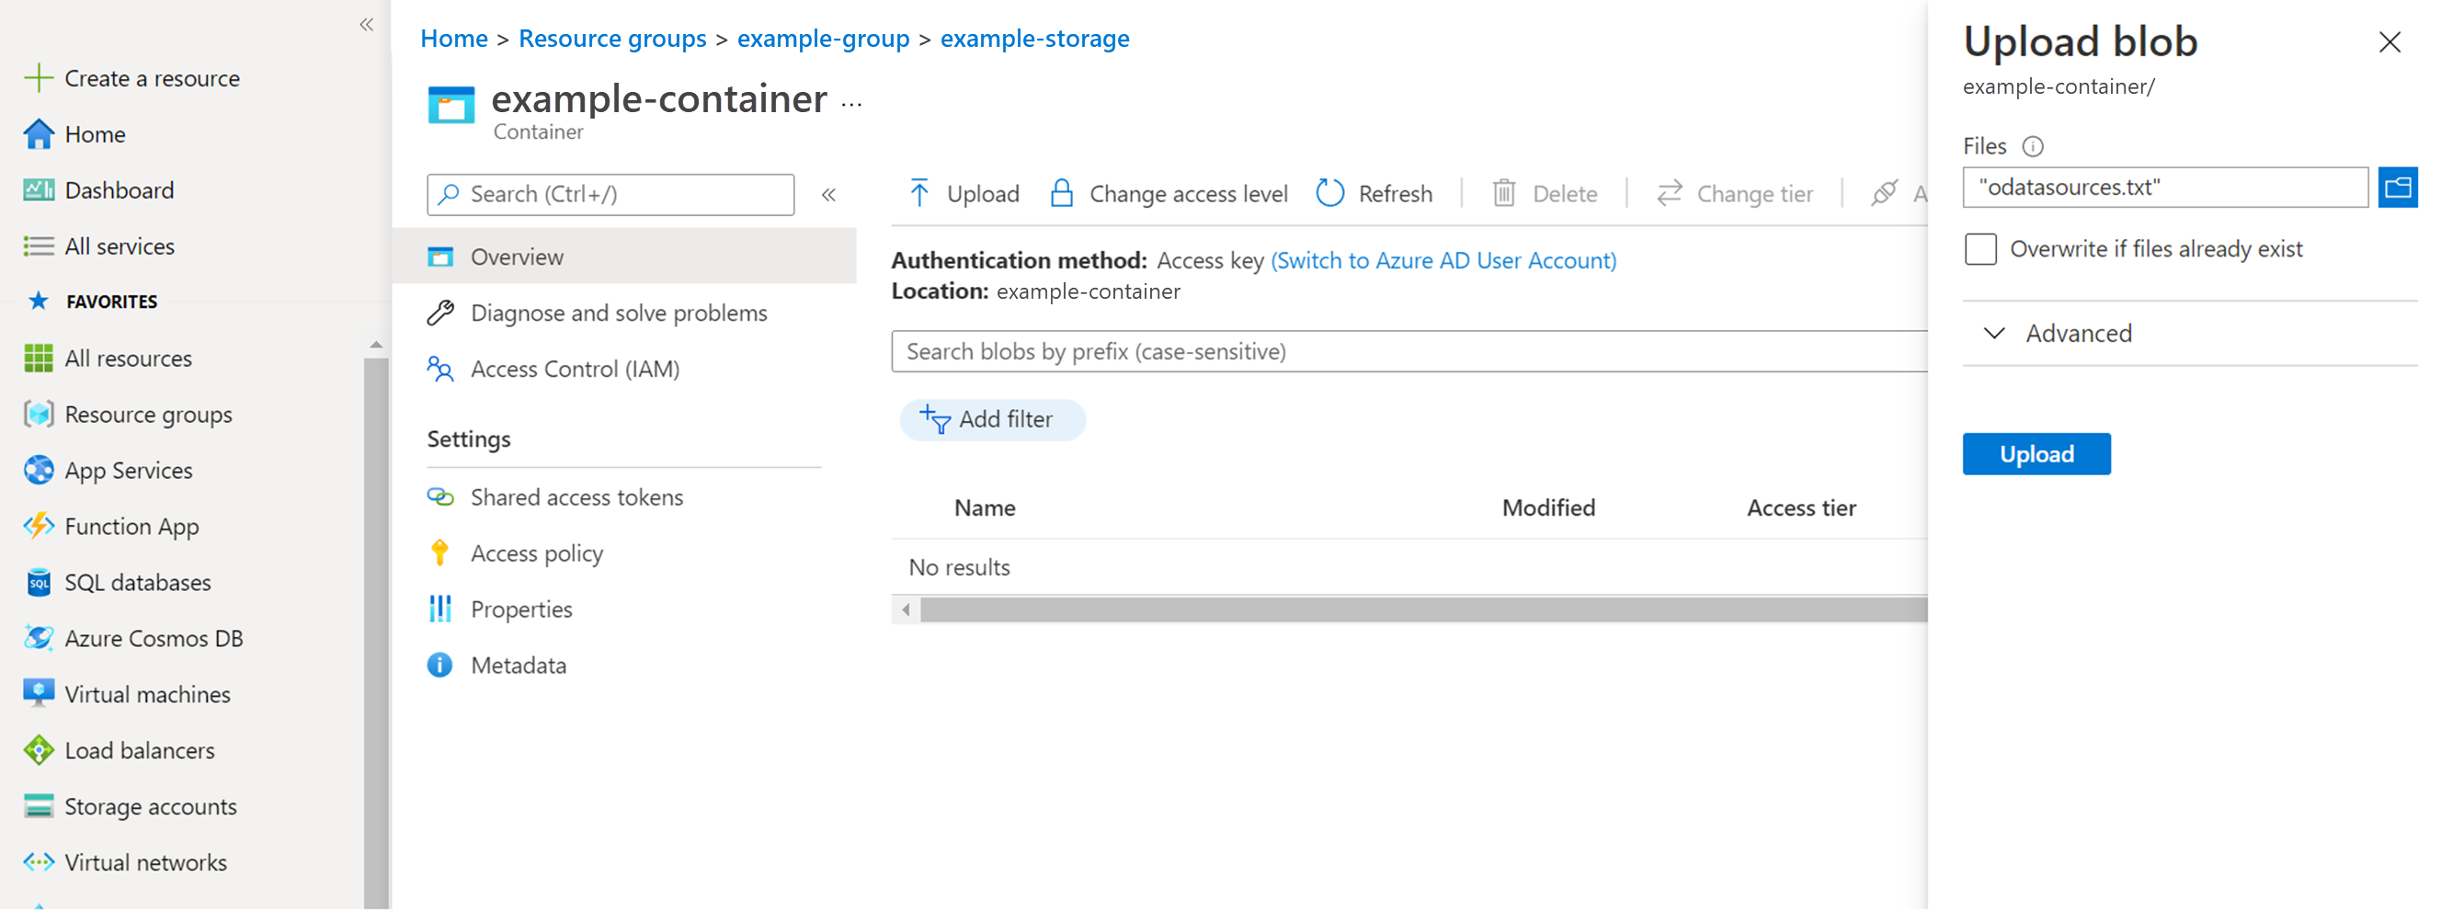The image size is (2452, 923).
Task: Click the Modified column header
Action: tap(1547, 508)
